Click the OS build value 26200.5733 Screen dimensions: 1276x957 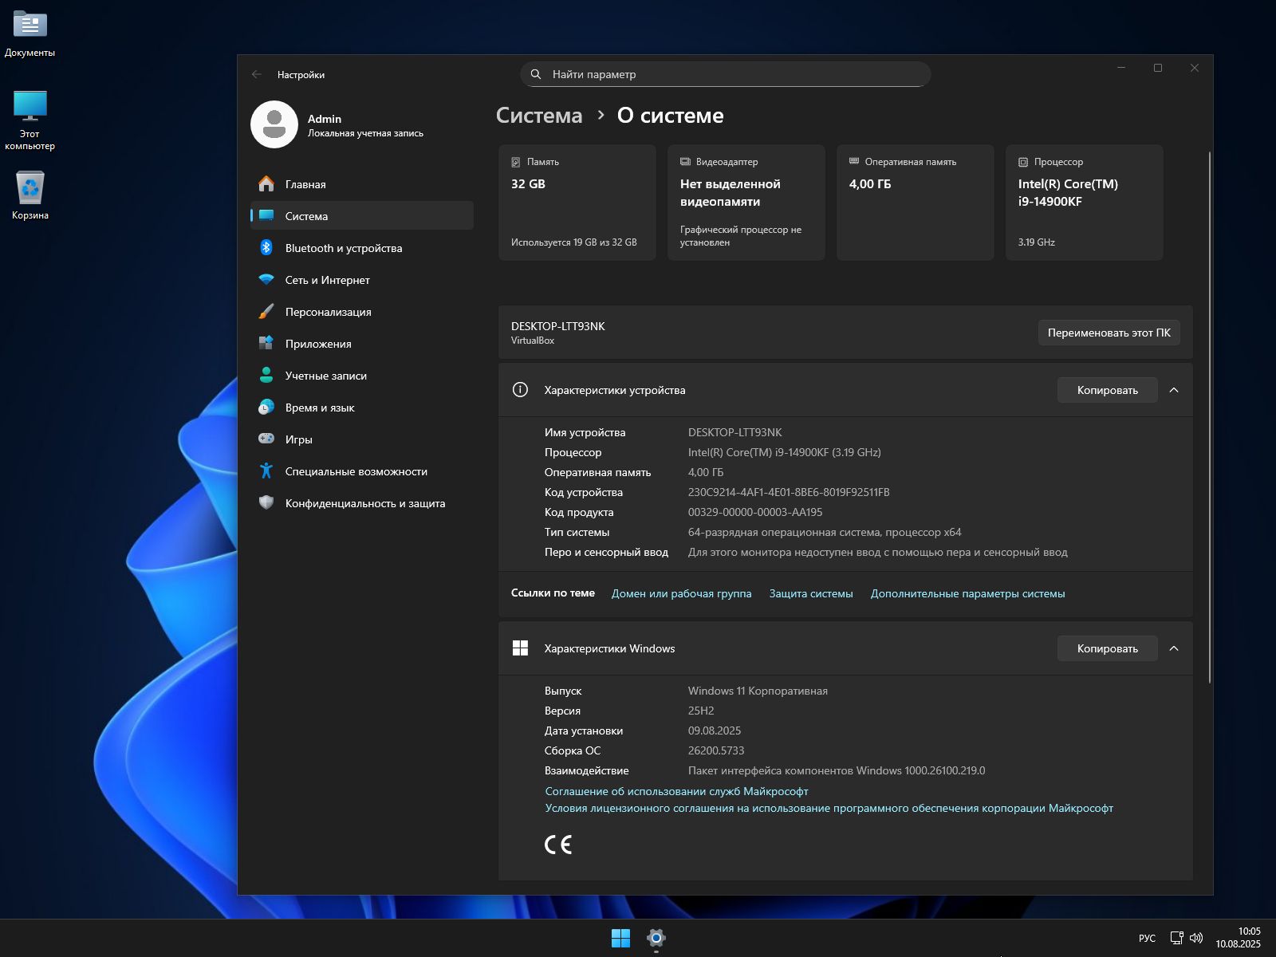tap(716, 750)
